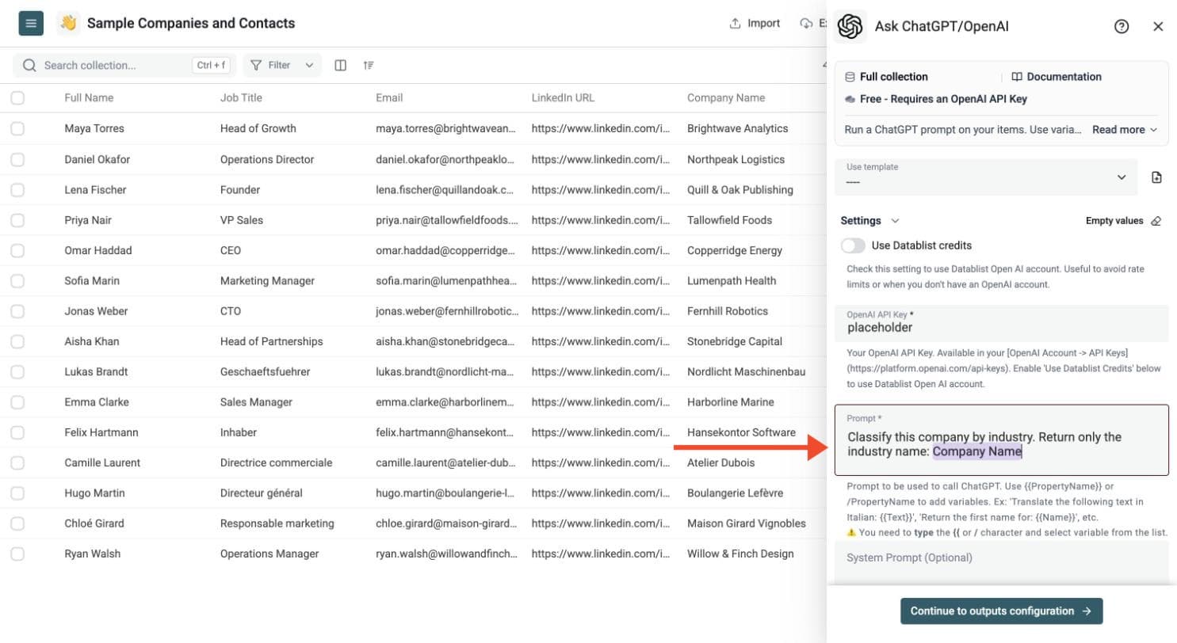Enable the Use Datablist credits toggle
The height and width of the screenshot is (643, 1177).
[x=854, y=245]
